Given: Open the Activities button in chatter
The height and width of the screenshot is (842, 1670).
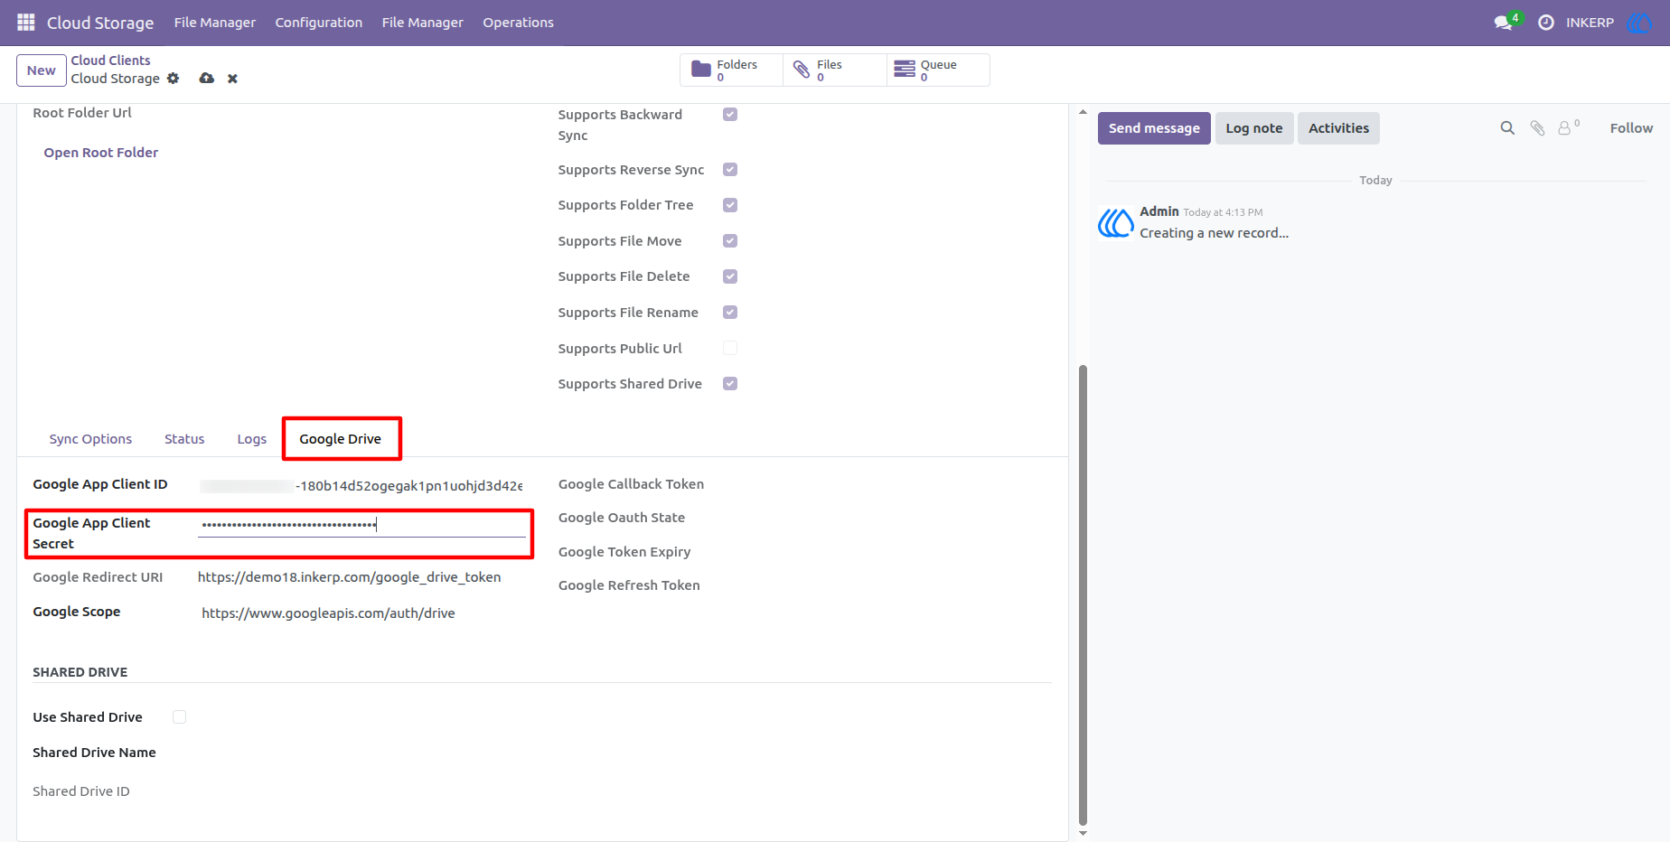Looking at the screenshot, I should click(x=1338, y=128).
